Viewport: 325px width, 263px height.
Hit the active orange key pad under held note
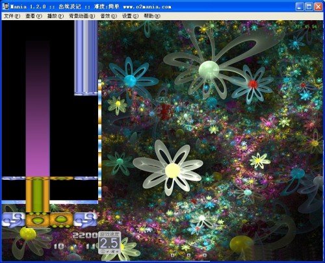click(38, 219)
